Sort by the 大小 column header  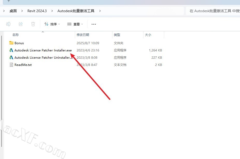click(148, 35)
